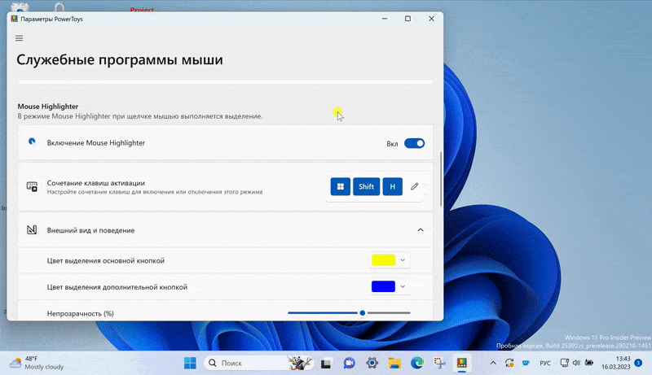Launch Microsoft Edge from the taskbar

pyautogui.click(x=417, y=363)
